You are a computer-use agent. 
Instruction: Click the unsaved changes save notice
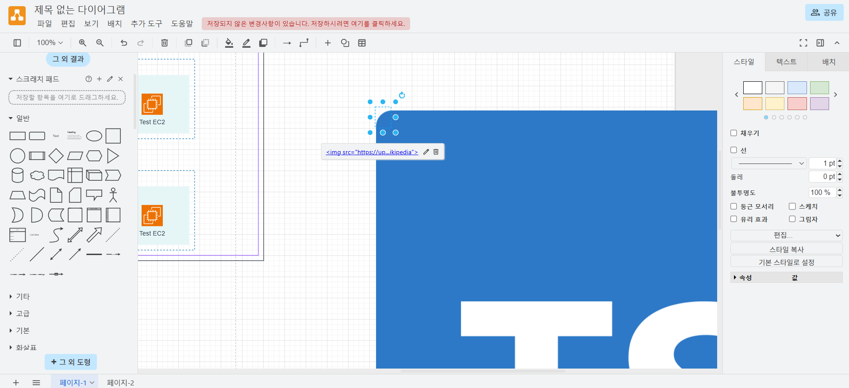pos(306,23)
